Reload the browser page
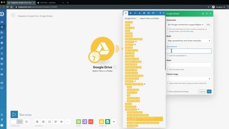The image size is (229, 129). [8, 7]
